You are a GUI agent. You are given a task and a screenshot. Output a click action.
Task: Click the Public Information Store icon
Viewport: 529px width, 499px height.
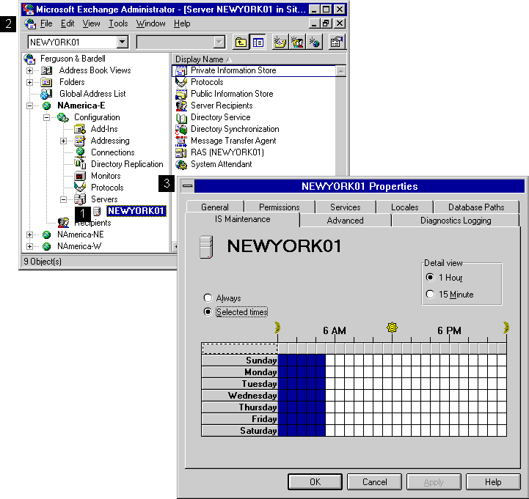tap(181, 94)
